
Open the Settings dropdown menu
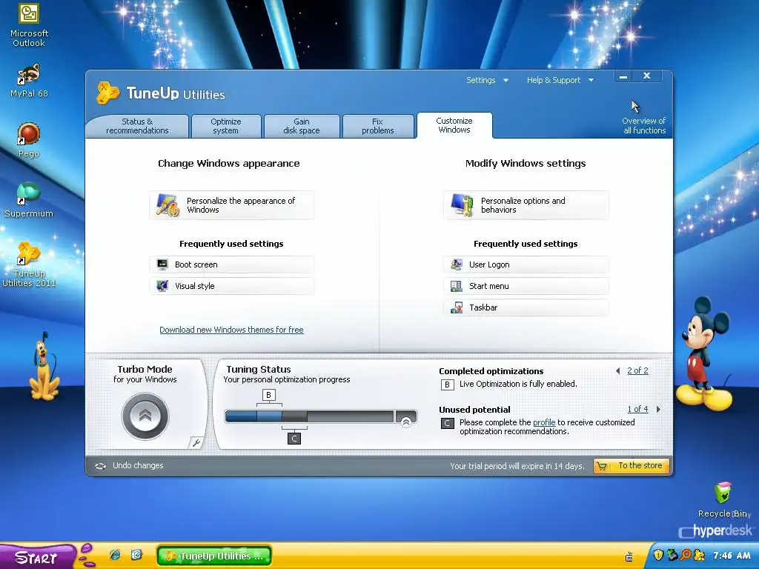487,80
